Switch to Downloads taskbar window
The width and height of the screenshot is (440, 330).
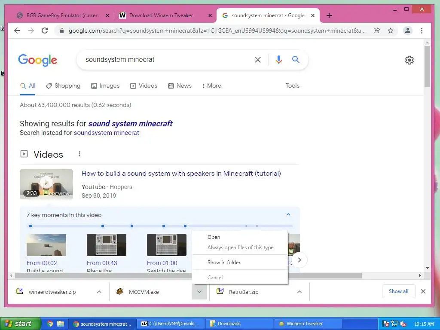[240, 324]
